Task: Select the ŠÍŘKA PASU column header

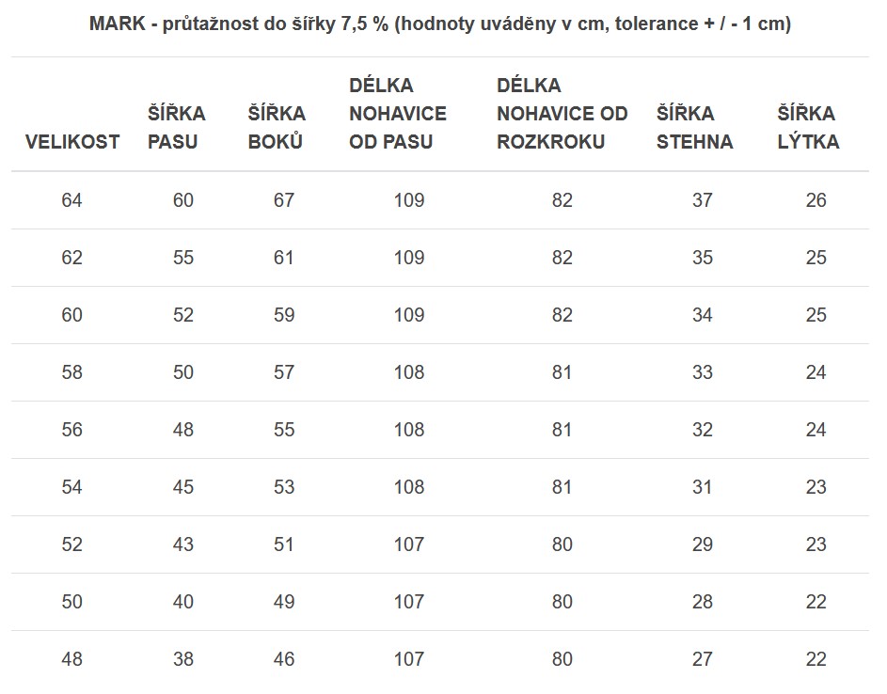Action: (177, 127)
